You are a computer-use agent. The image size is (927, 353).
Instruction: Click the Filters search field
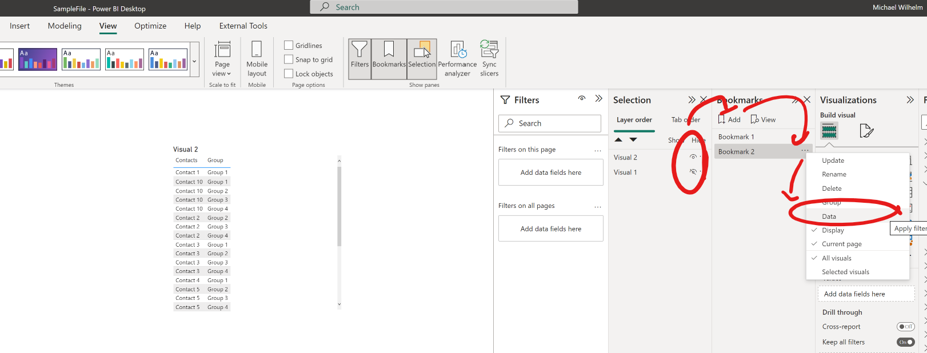[550, 123]
